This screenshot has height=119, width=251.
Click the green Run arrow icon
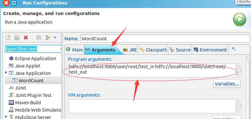239,20
